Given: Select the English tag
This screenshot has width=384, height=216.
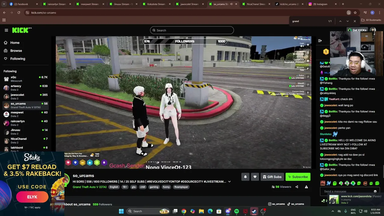Looking at the screenshot, I should point(114,187).
